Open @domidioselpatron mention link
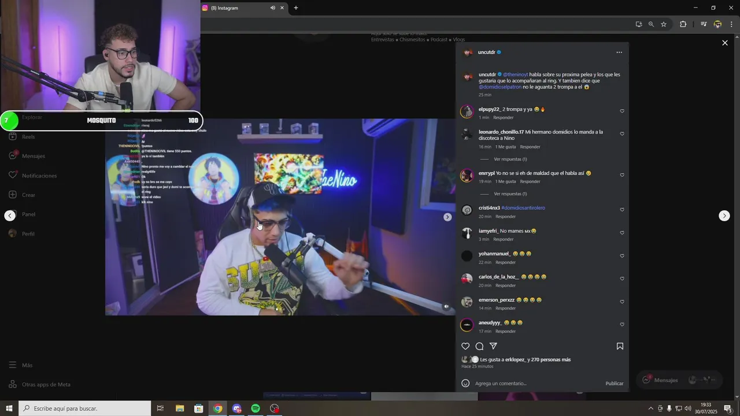Viewport: 740px width, 416px height. 500,87
